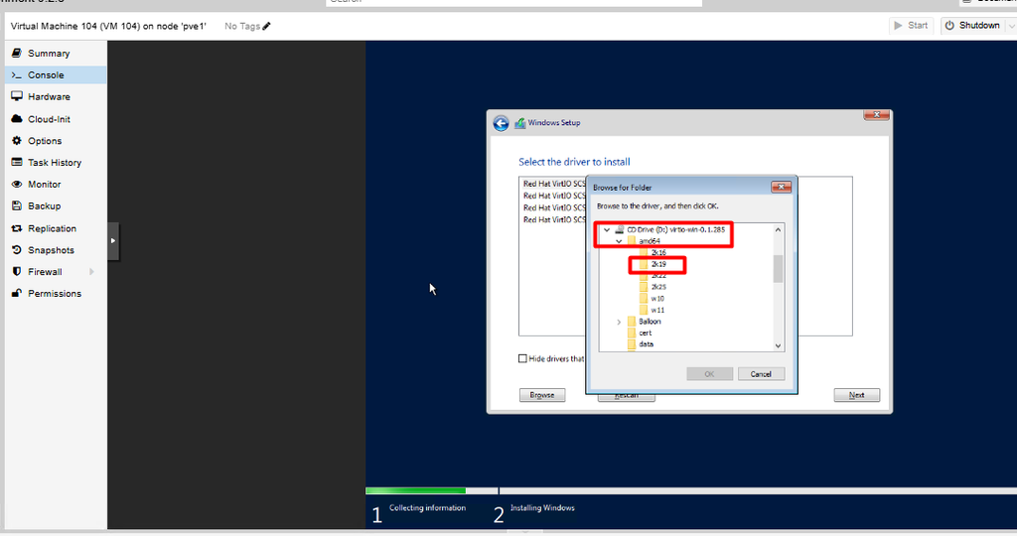Collapse the amd64 folder node
The width and height of the screenshot is (1017, 536).
tap(619, 241)
